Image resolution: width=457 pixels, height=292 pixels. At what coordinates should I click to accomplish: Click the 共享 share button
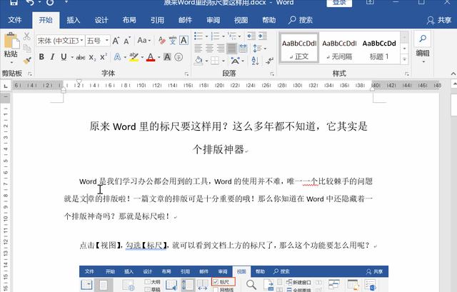coord(439,20)
